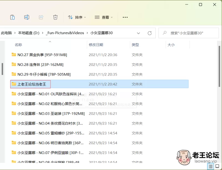Click the Refresh icon in the address bar

[x=150, y=33]
